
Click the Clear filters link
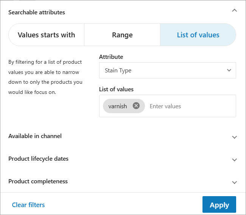[28, 205]
